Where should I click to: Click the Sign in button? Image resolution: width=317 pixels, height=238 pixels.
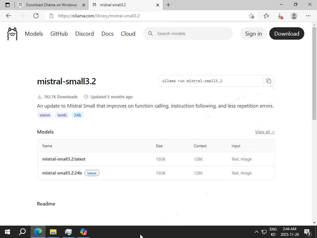point(253,33)
